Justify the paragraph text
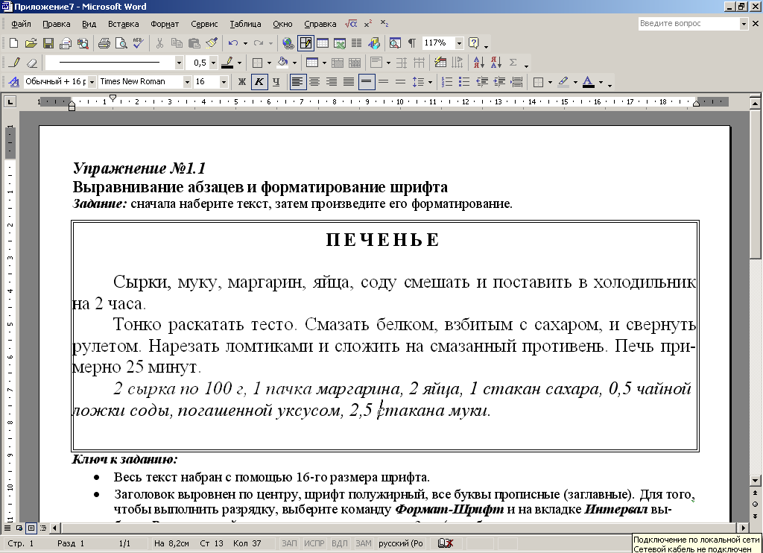763x553 pixels. (x=349, y=82)
